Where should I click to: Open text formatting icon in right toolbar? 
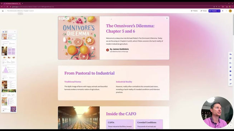[230, 63]
